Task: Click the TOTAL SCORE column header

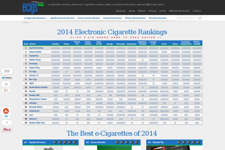Action: tap(196, 43)
